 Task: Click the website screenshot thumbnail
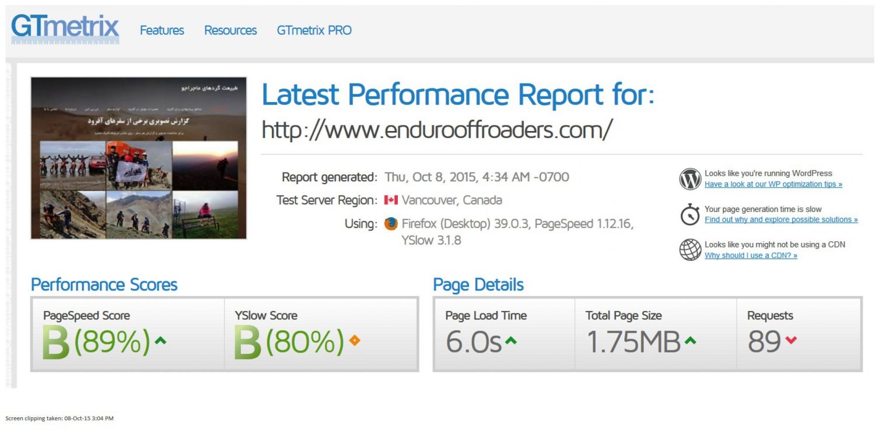click(x=139, y=158)
